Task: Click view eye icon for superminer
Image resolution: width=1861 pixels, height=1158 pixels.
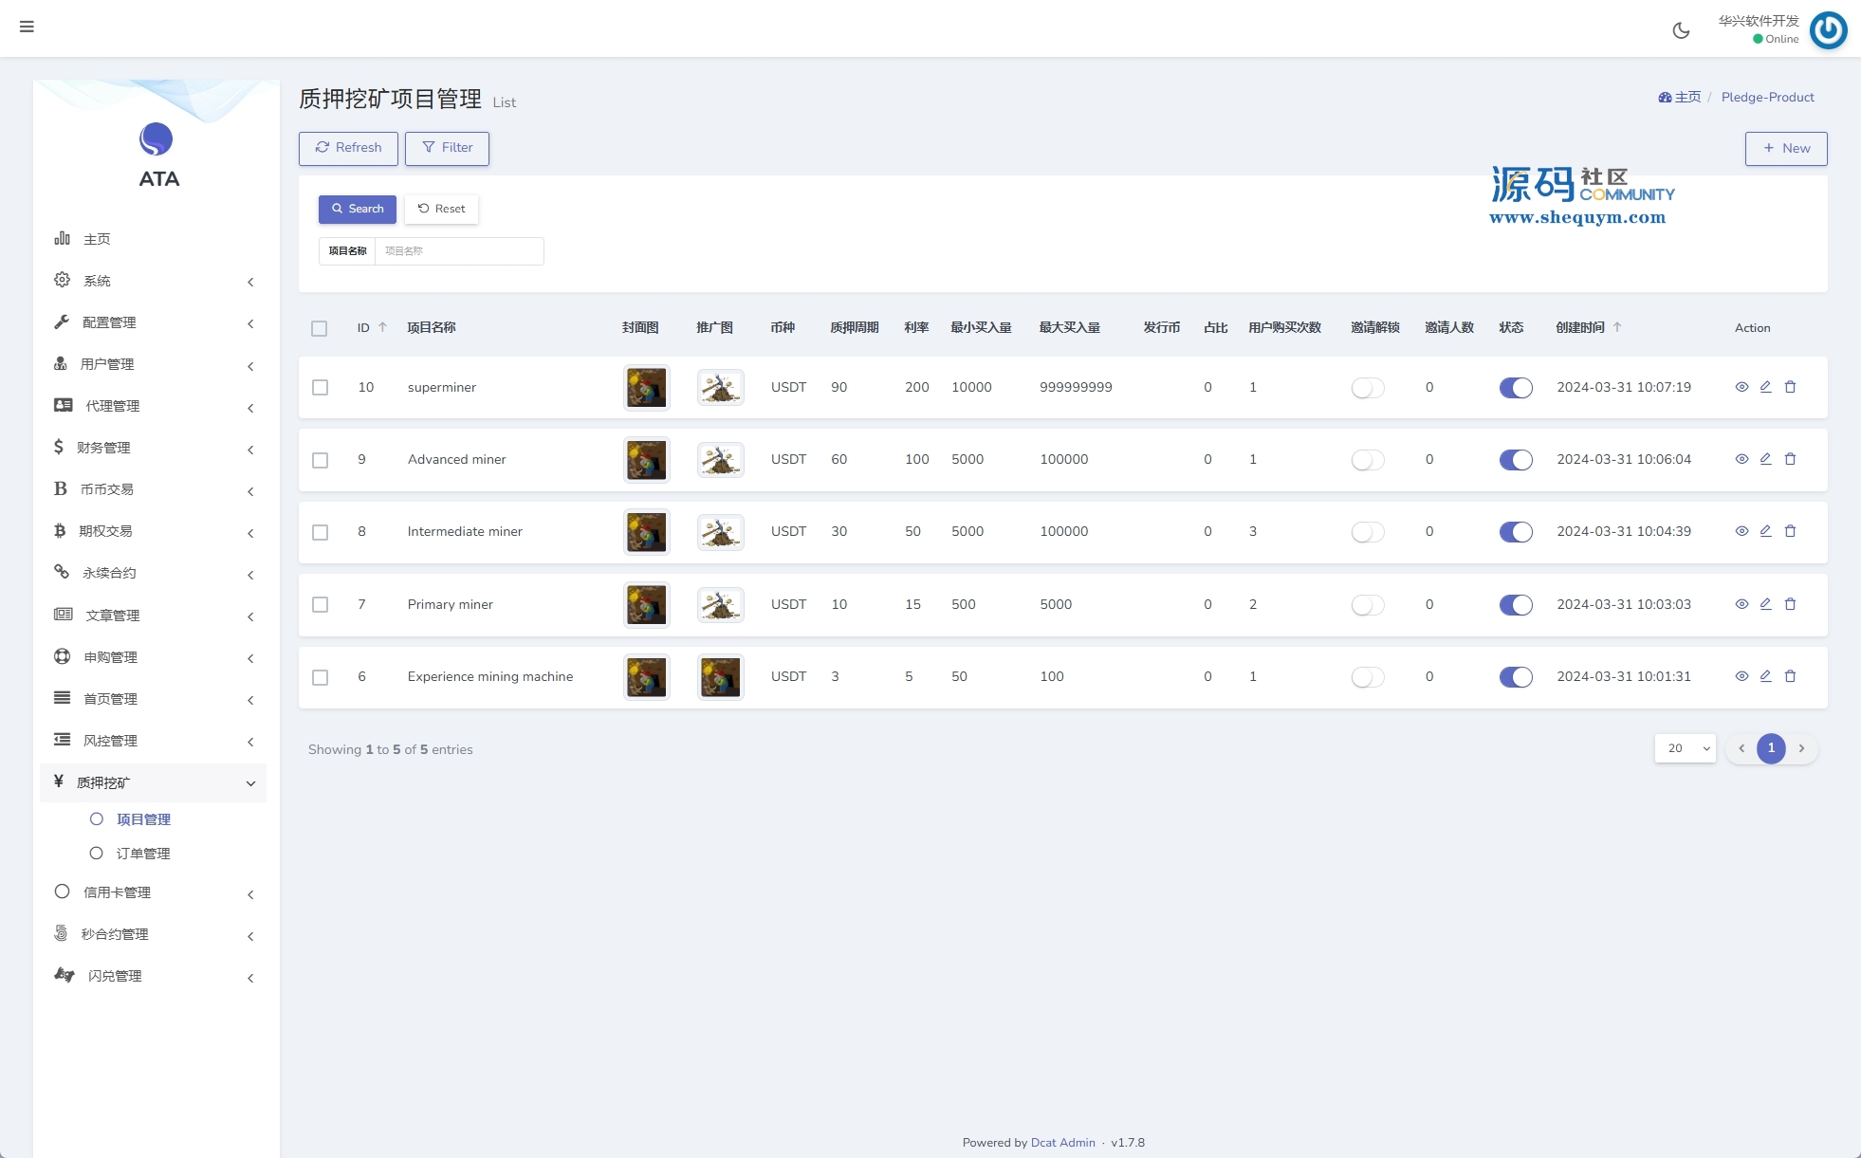Action: [1741, 387]
